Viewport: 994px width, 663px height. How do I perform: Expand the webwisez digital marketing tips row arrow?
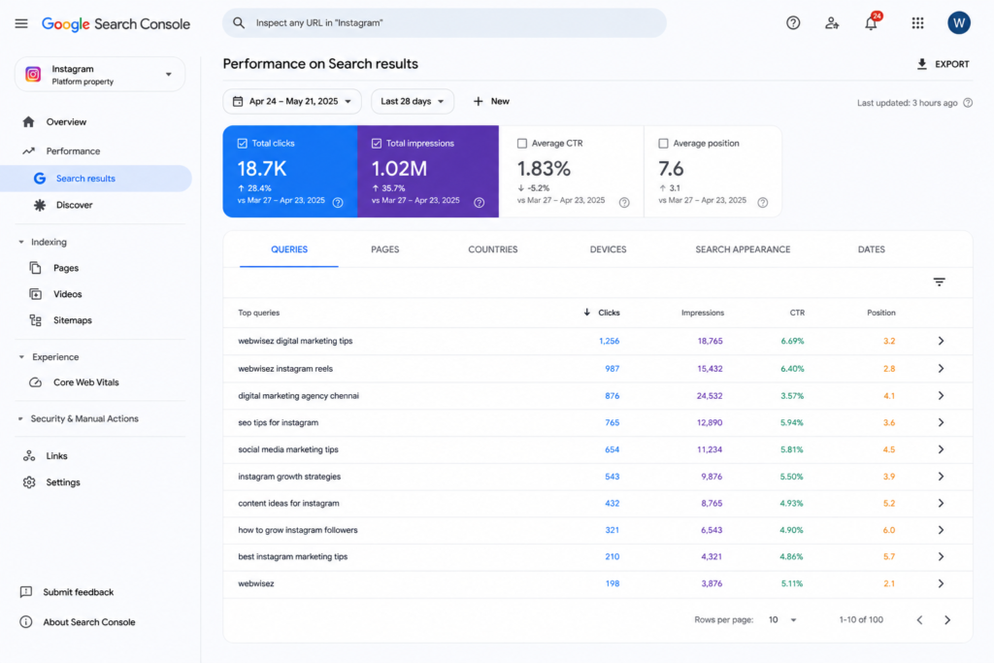(x=941, y=341)
